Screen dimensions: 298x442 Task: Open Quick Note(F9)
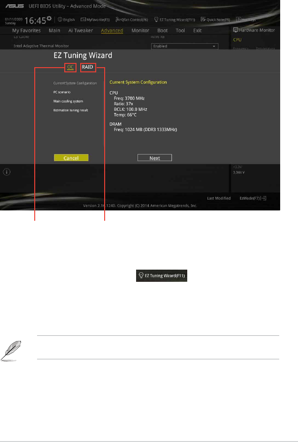click(x=215, y=19)
